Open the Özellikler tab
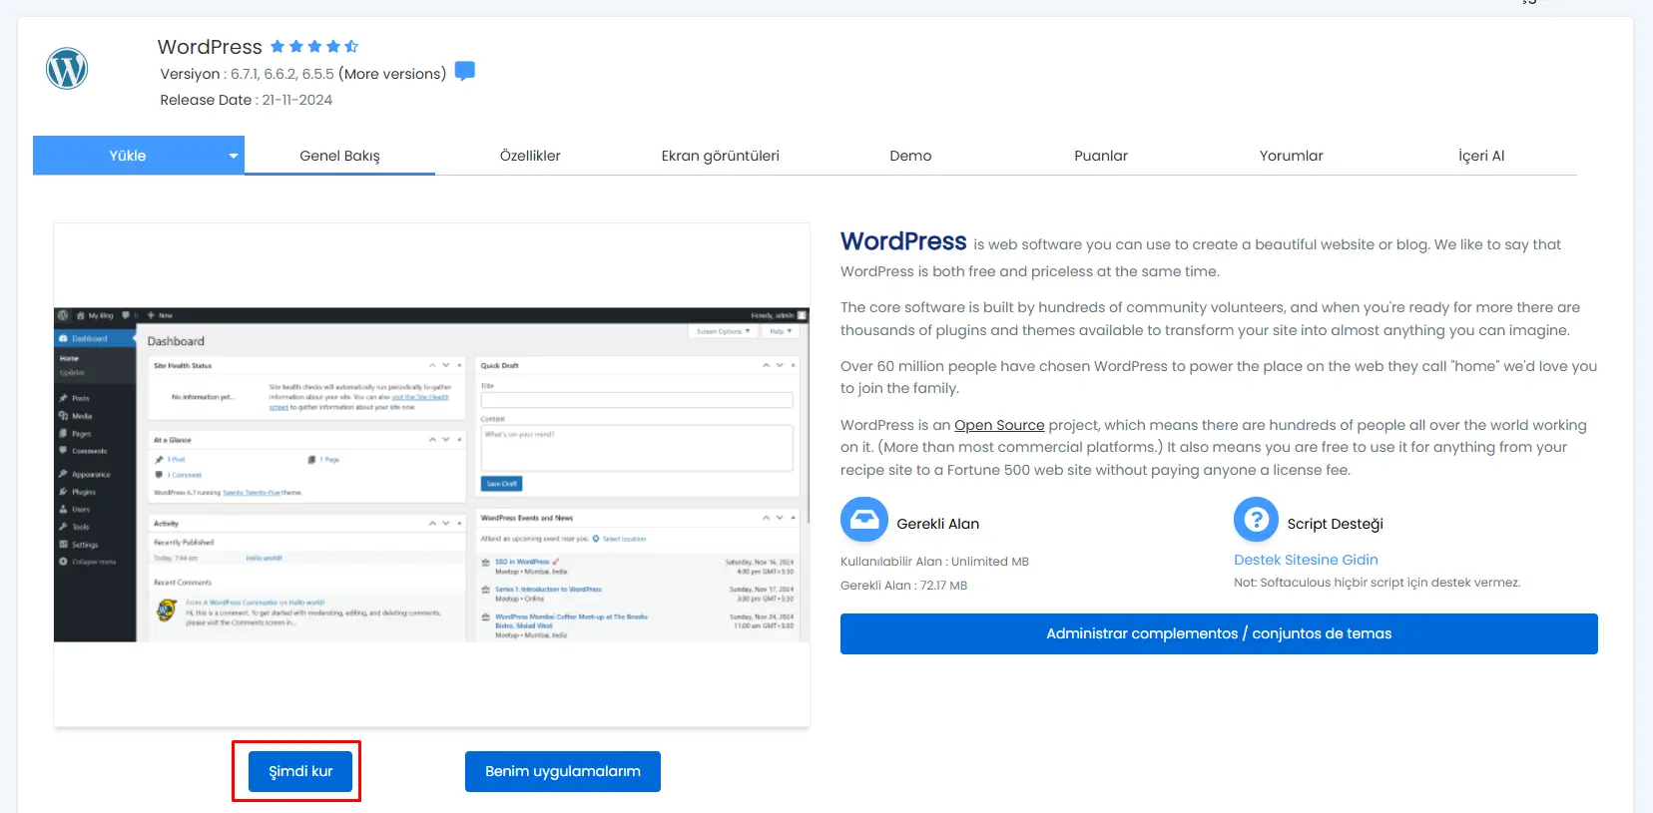 tap(530, 156)
